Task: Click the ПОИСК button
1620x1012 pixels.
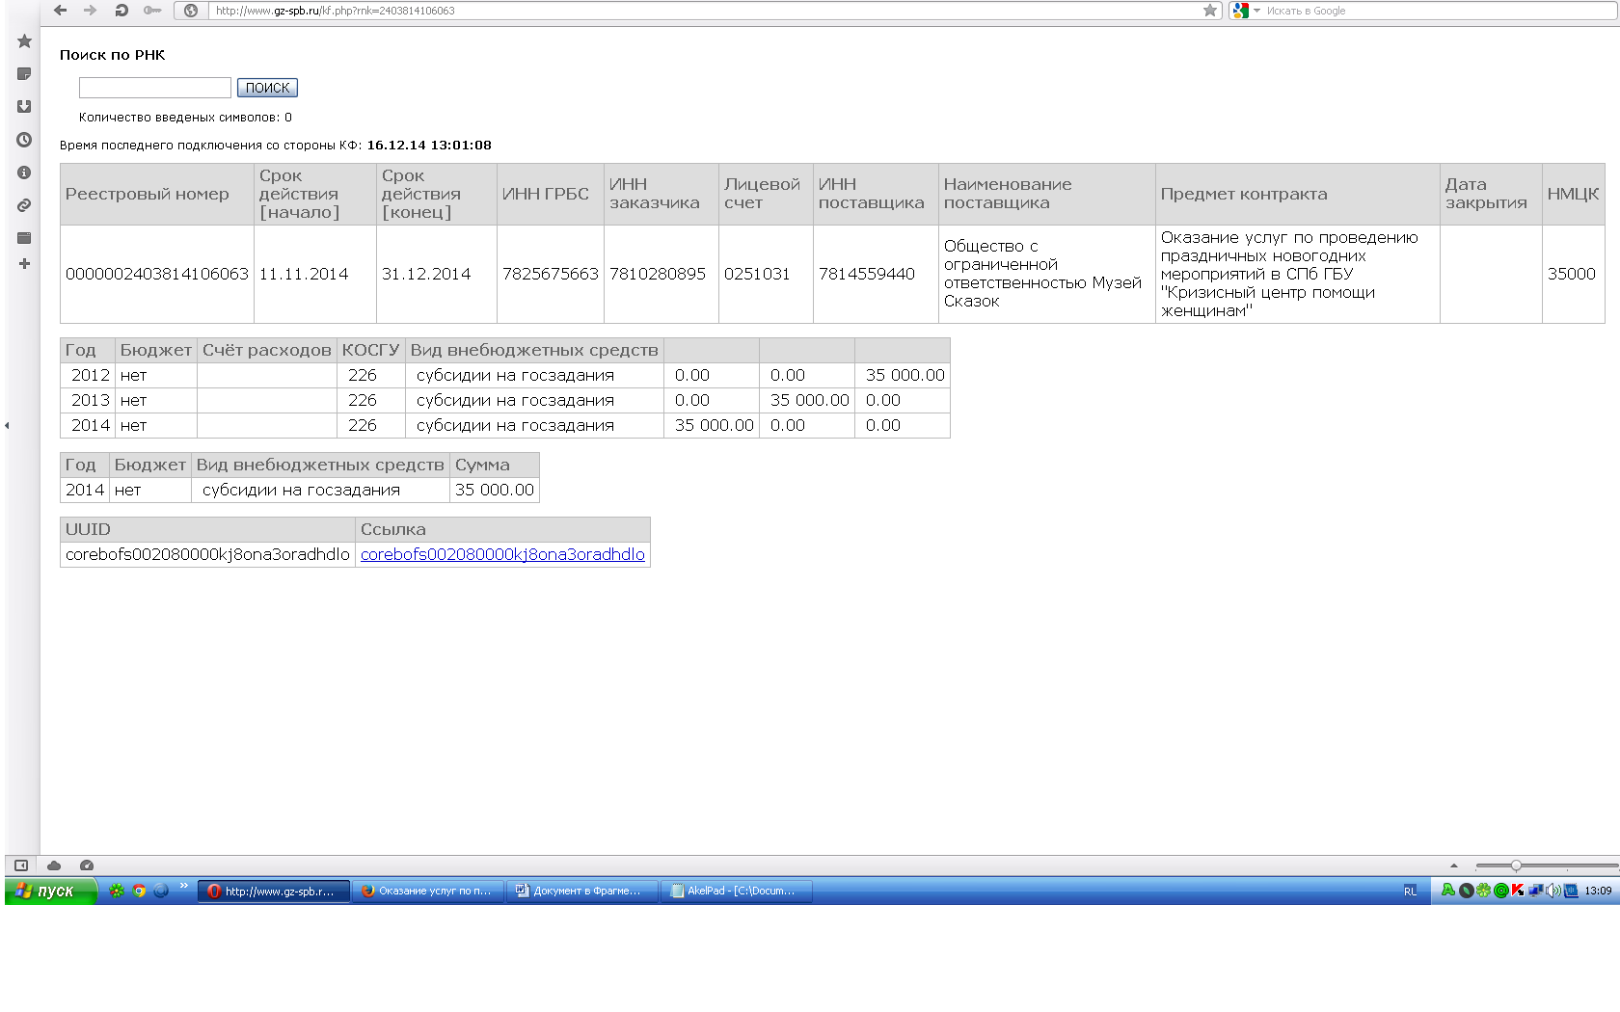Action: (268, 88)
